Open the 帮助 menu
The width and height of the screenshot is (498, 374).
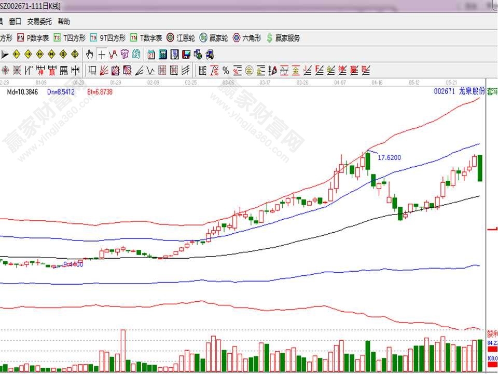(64, 21)
